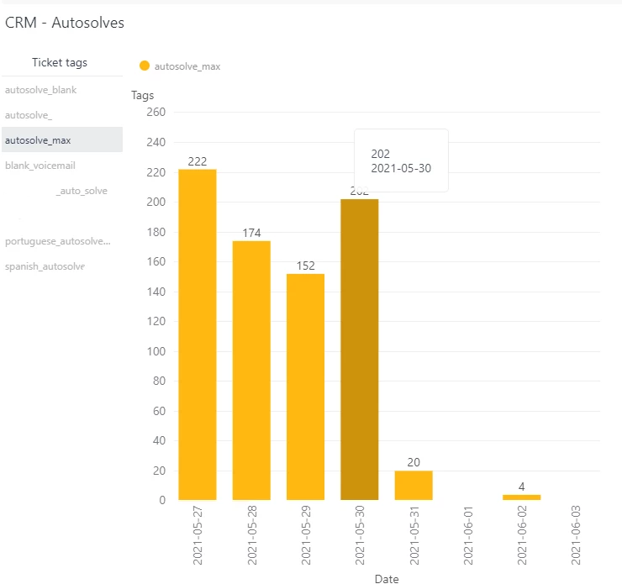Click the highlighted 2021-05-30 bar
The height and width of the screenshot is (584, 622).
point(360,350)
